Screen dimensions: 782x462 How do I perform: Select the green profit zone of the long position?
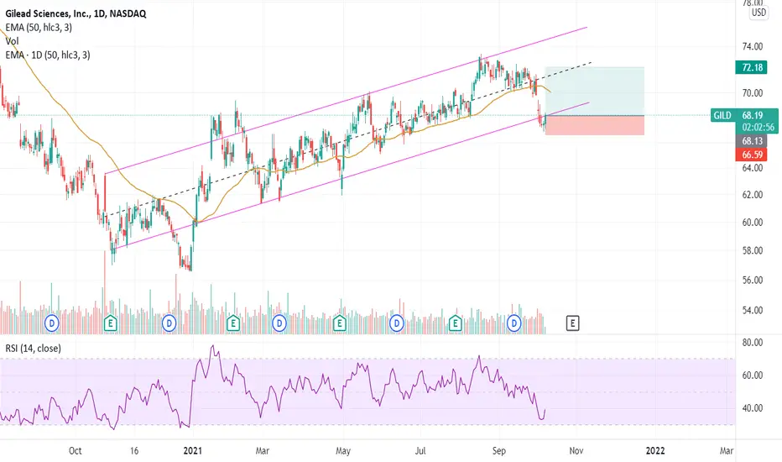click(595, 92)
